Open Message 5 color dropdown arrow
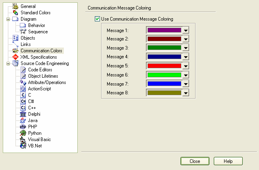259x170 pixels. (x=186, y=66)
